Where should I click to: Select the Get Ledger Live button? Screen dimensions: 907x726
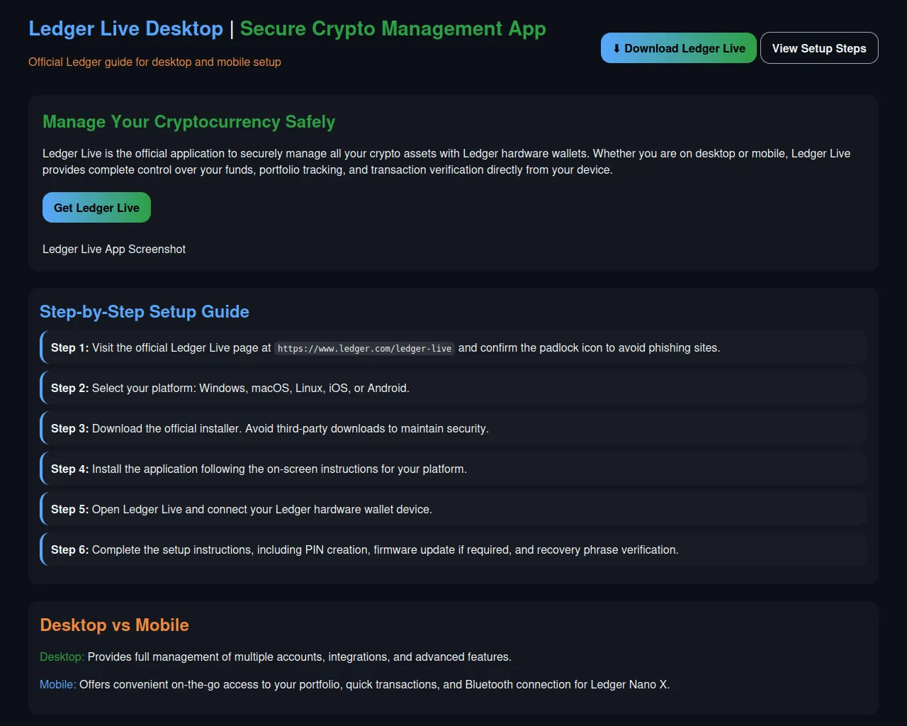(96, 208)
